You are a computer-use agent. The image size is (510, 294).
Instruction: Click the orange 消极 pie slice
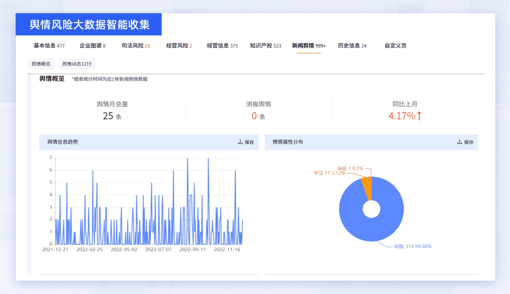[368, 184]
